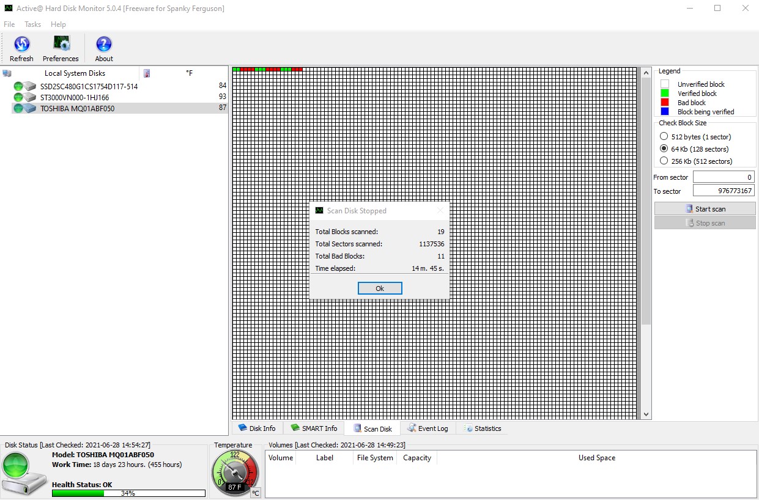
Task: Click the Start scan button
Action: point(705,208)
